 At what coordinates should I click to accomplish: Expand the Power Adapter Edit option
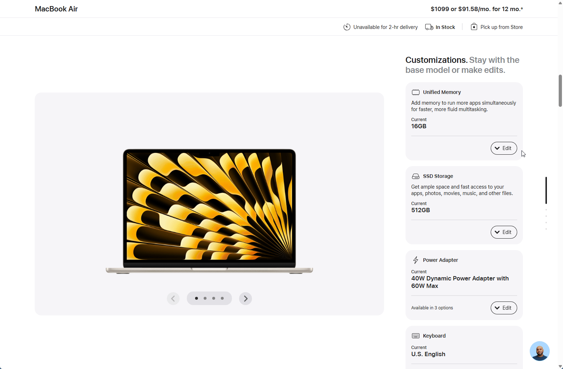tap(504, 308)
